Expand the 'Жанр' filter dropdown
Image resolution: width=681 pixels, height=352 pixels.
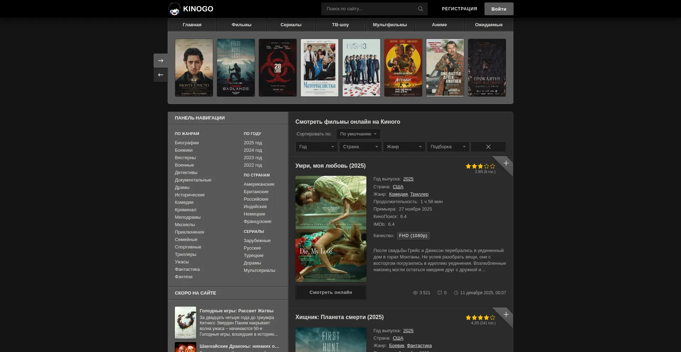click(x=404, y=147)
